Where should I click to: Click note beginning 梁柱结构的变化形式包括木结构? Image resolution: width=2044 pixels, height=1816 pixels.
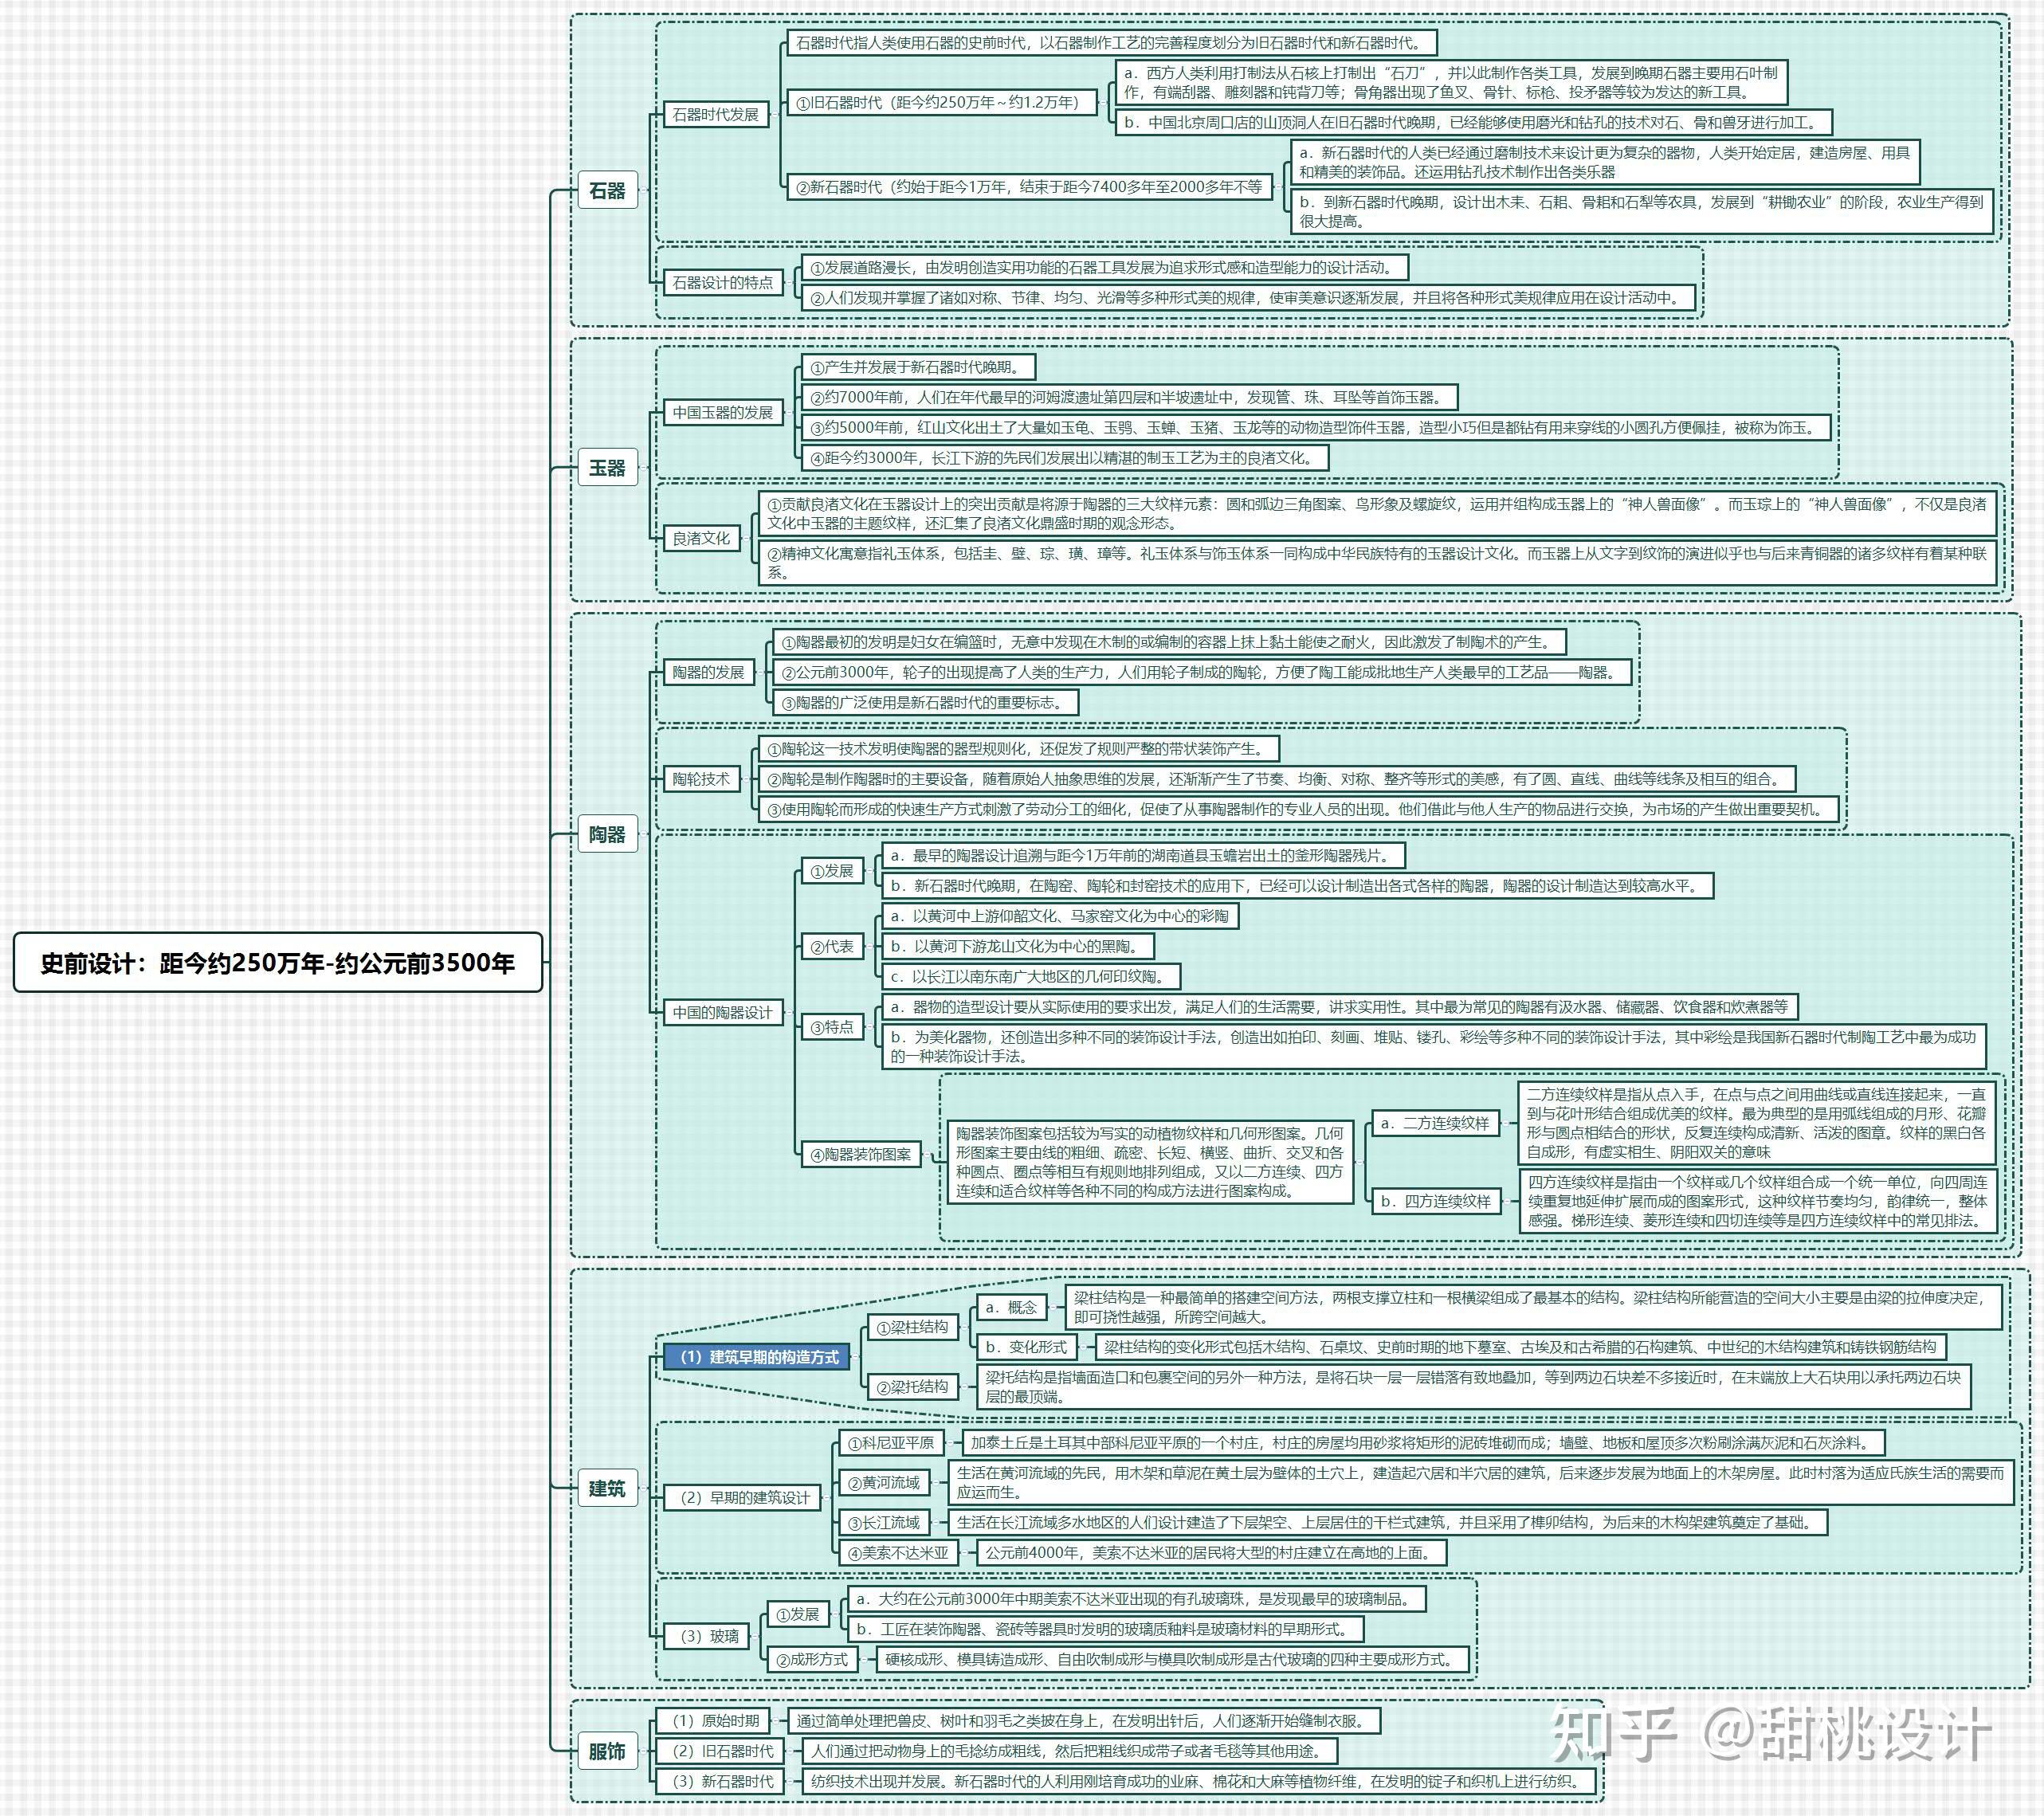coord(1521,1347)
